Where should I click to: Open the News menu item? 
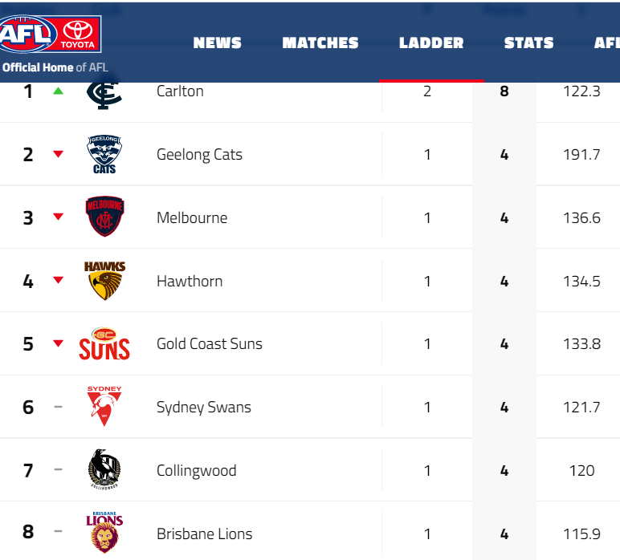(218, 43)
